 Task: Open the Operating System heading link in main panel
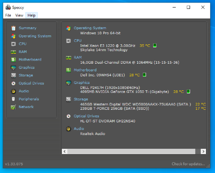(90, 28)
